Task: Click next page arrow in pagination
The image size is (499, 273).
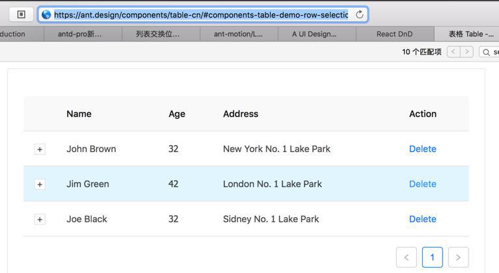Action: [x=458, y=257]
